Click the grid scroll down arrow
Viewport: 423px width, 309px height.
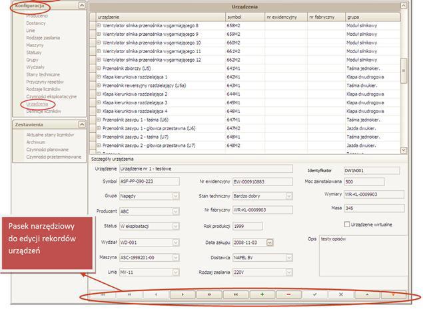404,150
